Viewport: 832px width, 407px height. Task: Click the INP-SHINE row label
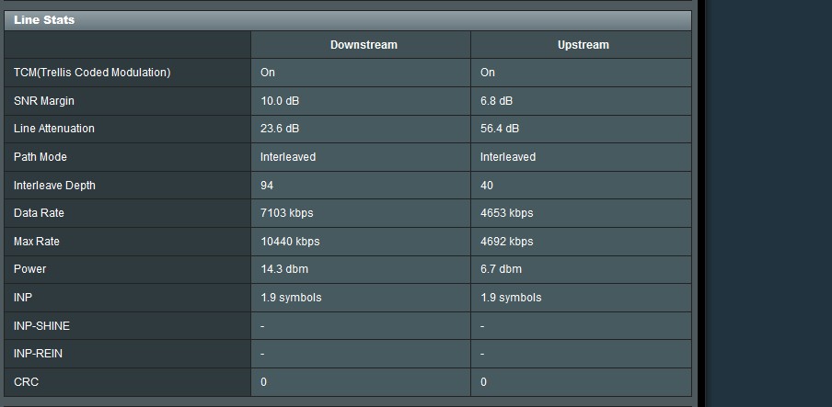point(42,326)
